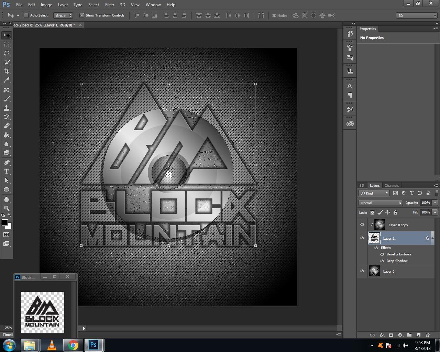Delete layer with the trash icon

(x=428, y=335)
